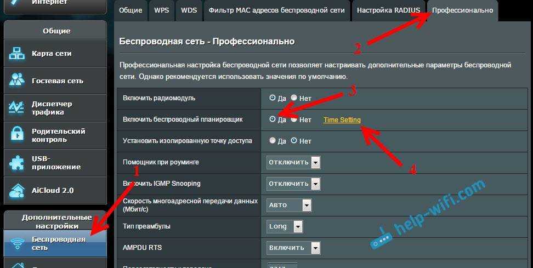Viewport: 533px width, 268px height.
Task: Open the IGMP Snooping dropdown
Action: (x=293, y=184)
